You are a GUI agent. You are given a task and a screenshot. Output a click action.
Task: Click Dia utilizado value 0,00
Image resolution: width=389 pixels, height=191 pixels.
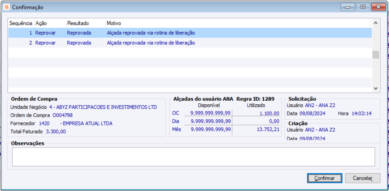click(274, 121)
